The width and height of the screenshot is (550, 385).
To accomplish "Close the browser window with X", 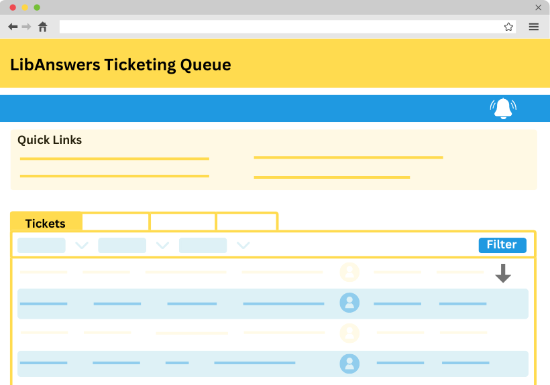I will (538, 7).
